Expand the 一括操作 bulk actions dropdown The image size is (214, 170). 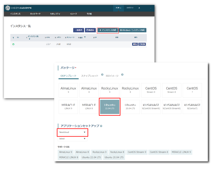[x=78, y=30]
